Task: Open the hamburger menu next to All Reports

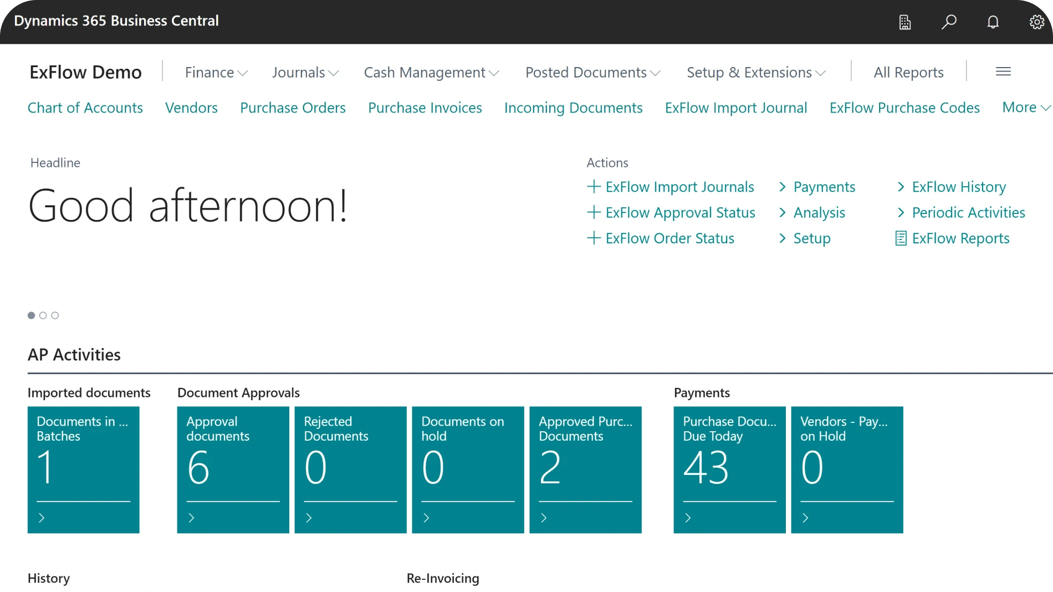Action: 1003,72
